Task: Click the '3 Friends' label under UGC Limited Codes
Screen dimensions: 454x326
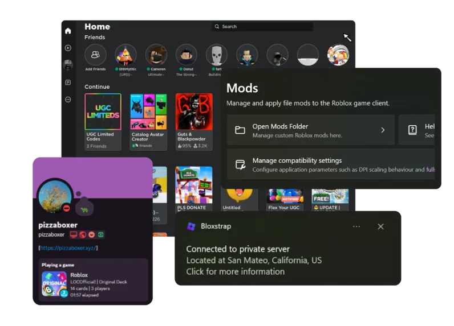Action: 96,146
